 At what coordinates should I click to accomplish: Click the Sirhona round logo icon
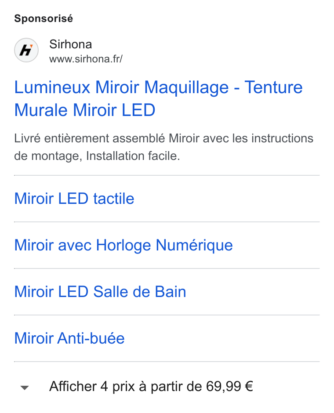coord(26,50)
